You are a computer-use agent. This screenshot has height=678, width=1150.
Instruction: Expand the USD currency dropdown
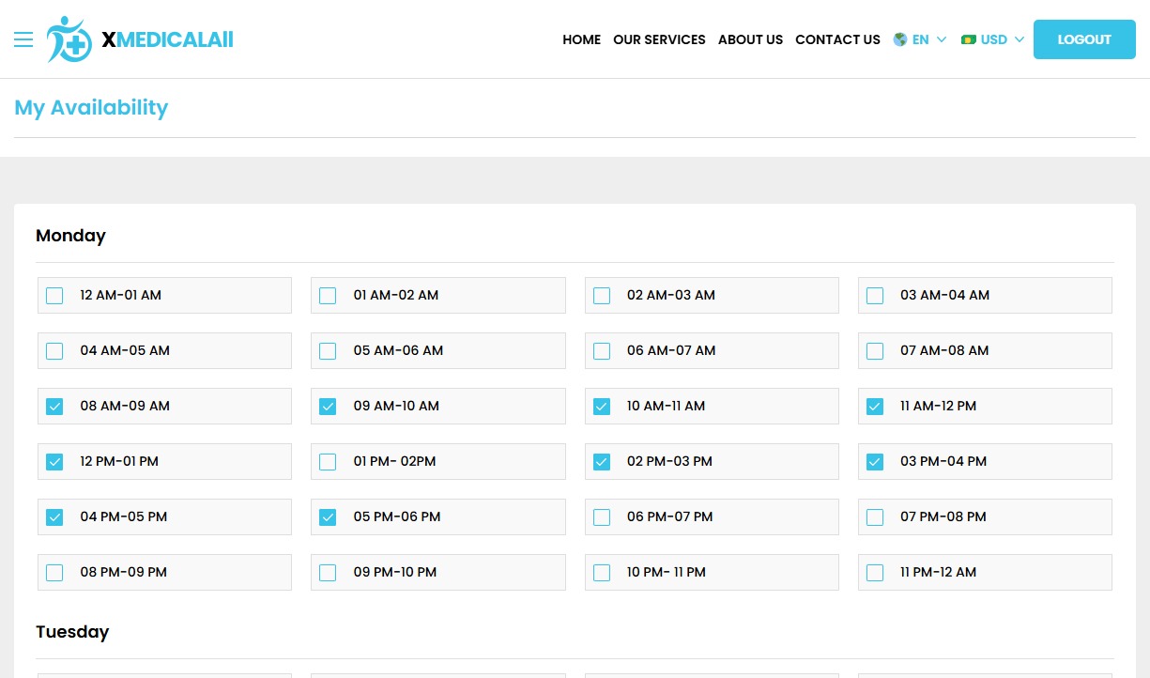tap(992, 39)
